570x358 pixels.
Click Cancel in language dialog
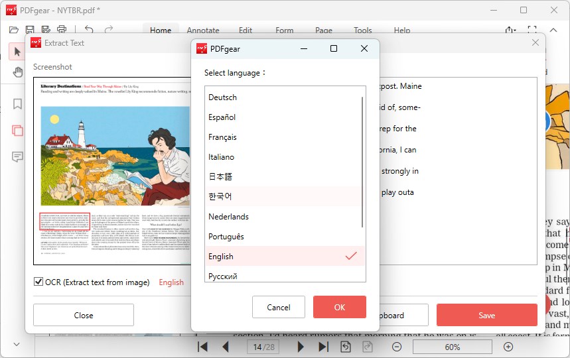pyautogui.click(x=279, y=307)
